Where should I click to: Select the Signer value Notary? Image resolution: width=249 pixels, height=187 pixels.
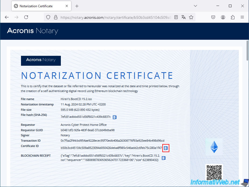pyautogui.click(x=65, y=135)
